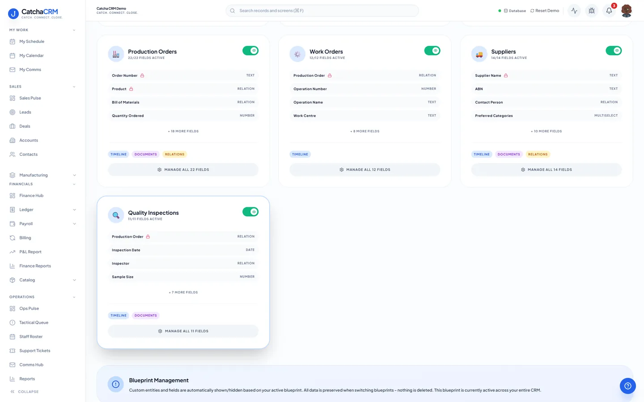644x402 pixels.
Task: Open Finance Hub page
Action: (x=42, y=196)
